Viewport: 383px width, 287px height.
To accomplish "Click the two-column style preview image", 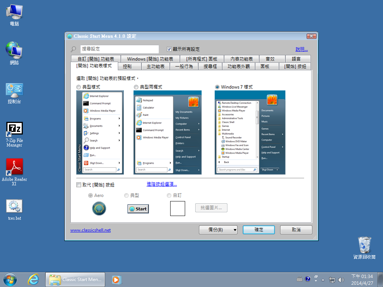I will pyautogui.click(x=168, y=133).
